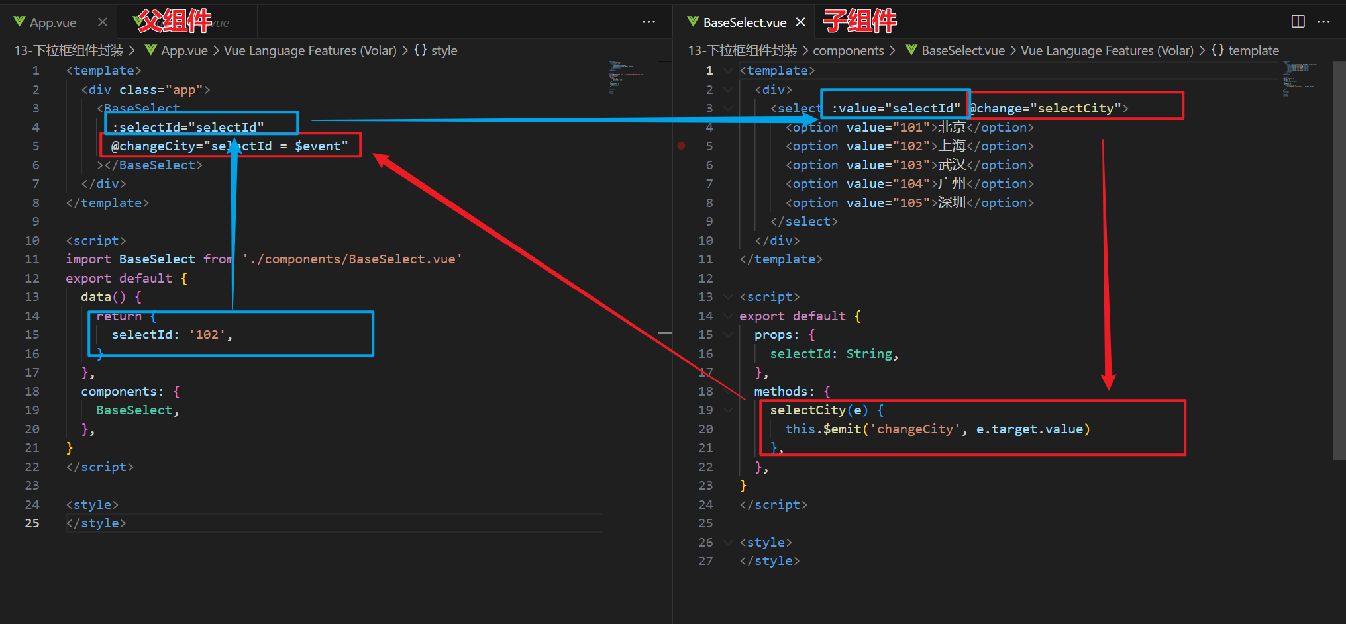Screen dimensions: 1346x624
Task: Open right editor group's more actions menu
Action: [1323, 22]
